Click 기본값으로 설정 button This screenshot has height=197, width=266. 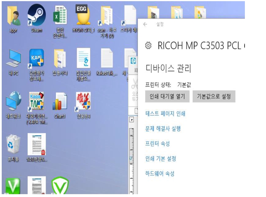point(214,96)
